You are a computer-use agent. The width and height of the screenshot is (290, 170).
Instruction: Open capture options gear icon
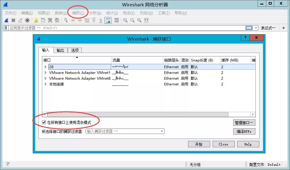pos(27,20)
